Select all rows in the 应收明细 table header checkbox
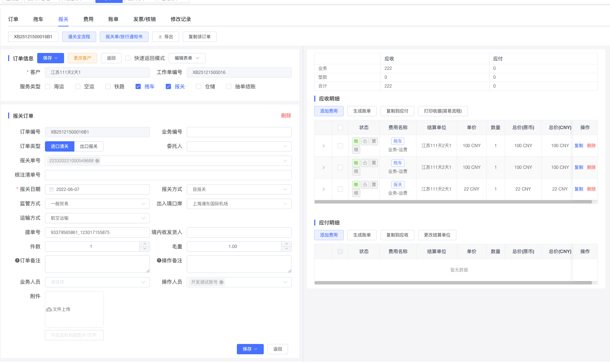This screenshot has height=362, width=610. click(340, 127)
